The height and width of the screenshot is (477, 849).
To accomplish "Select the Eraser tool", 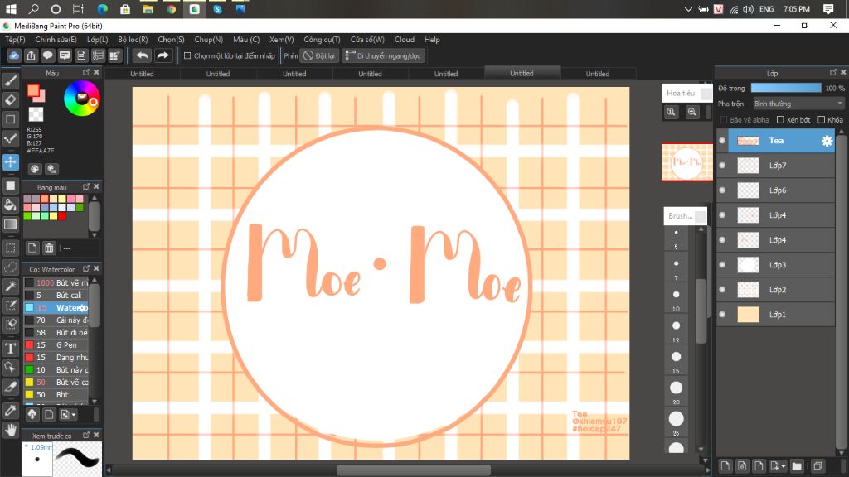I will tap(11, 100).
